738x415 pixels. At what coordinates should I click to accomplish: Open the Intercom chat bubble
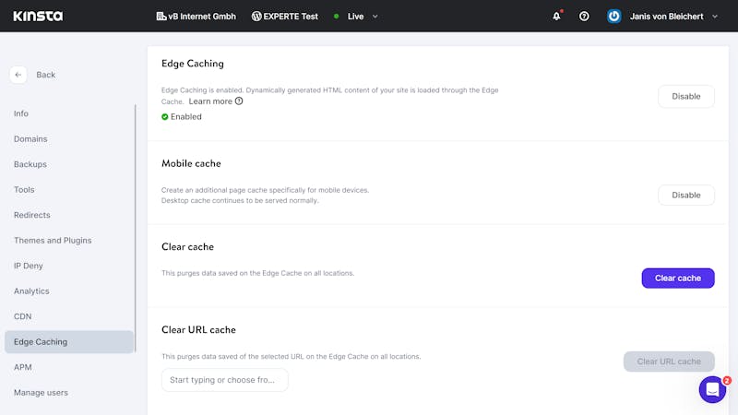(712, 389)
